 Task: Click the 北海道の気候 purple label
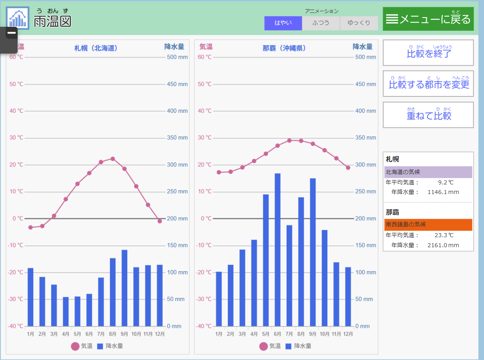(x=428, y=172)
